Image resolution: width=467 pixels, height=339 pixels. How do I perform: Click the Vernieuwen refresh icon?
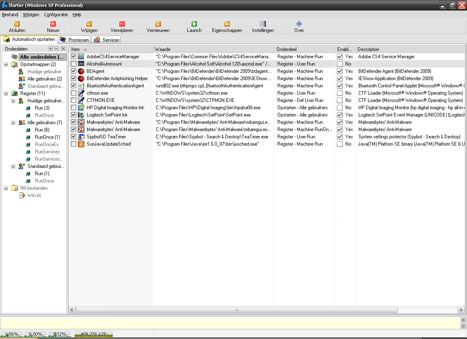coord(158,24)
